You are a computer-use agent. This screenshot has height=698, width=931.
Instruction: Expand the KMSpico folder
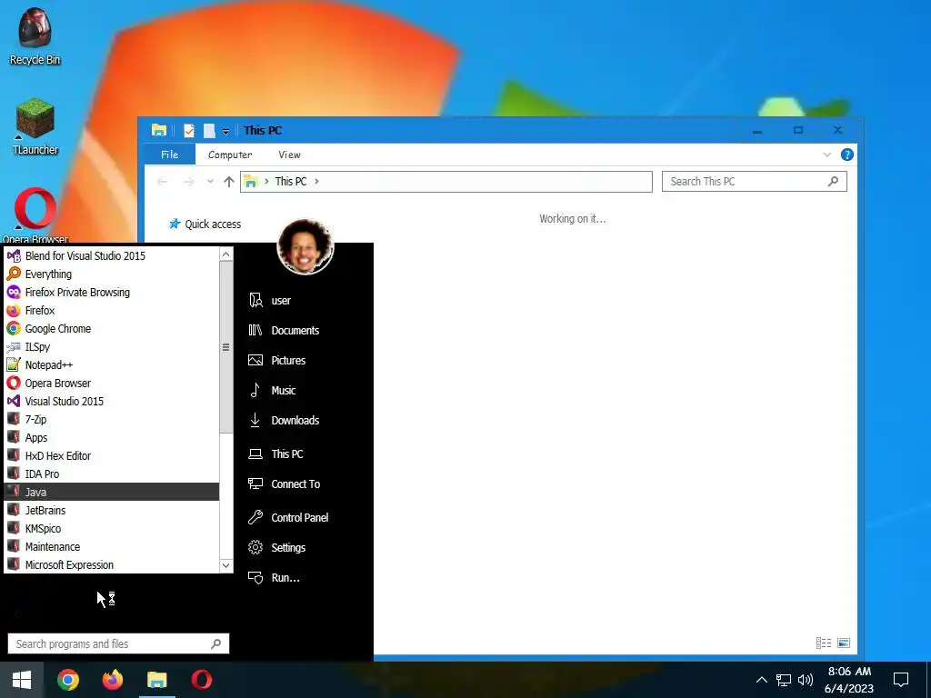click(x=112, y=529)
